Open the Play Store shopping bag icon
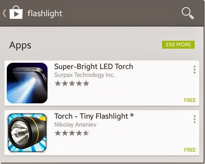205x164 pixels. tap(16, 13)
